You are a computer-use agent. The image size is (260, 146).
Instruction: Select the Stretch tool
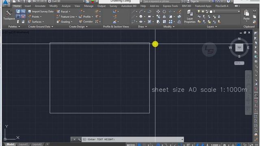(x=158, y=21)
